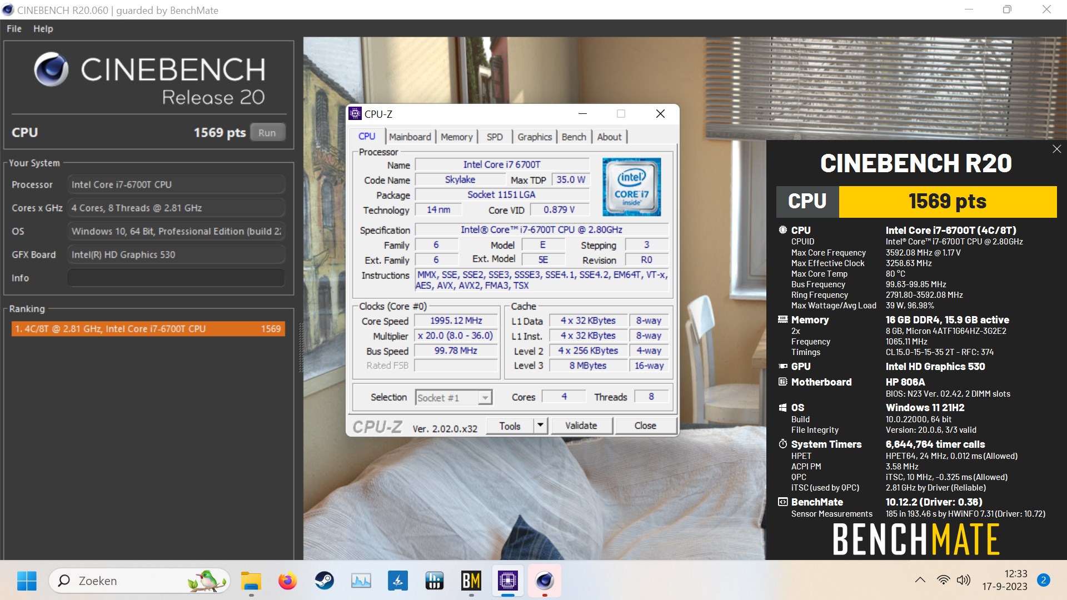
Task: Open BenchMate BM taskbar icon
Action: pos(471,581)
